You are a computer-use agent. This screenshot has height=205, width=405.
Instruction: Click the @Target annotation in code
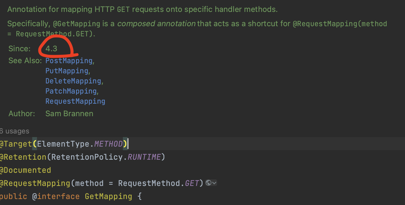pyautogui.click(x=16, y=144)
